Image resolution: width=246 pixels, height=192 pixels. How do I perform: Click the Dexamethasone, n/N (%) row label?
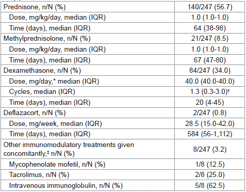coord(42,71)
